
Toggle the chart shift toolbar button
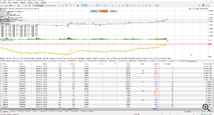(86, 6)
